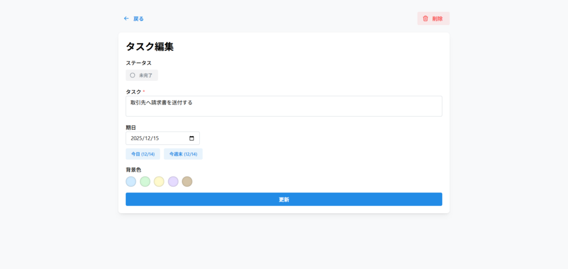
Task: Focus the task text field with 取引先へ請求書を送付する
Action: pyautogui.click(x=283, y=106)
